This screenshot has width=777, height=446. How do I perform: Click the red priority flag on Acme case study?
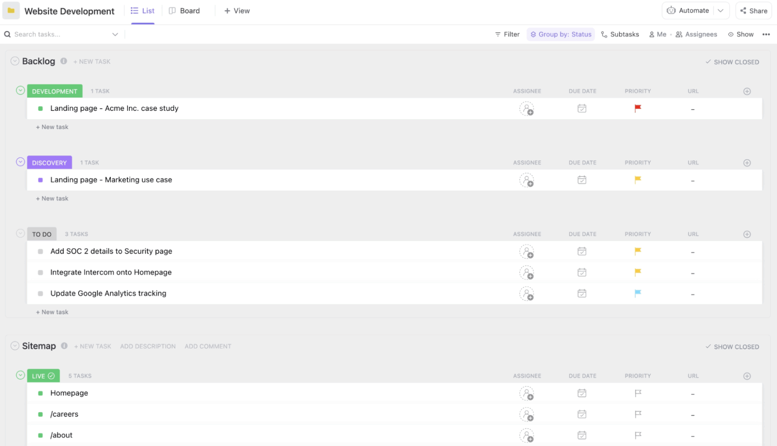click(638, 108)
